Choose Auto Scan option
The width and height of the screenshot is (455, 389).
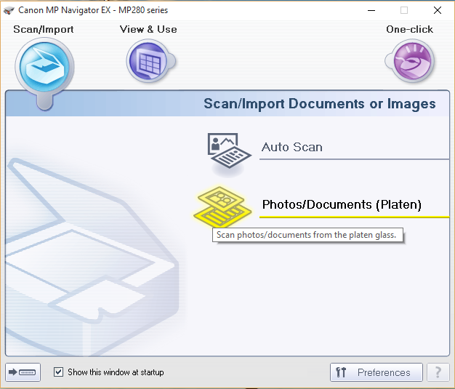point(292,147)
